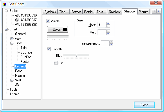Collapse the Series tree node
The width and height of the screenshot is (164, 112).
6,11
